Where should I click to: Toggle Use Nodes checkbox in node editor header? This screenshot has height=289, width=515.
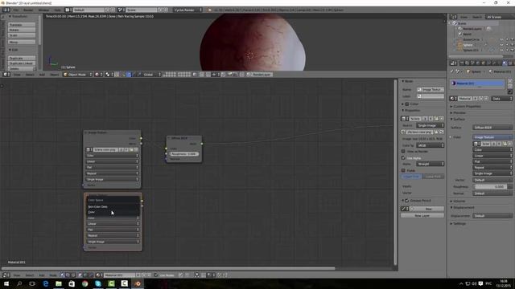[x=156, y=275]
